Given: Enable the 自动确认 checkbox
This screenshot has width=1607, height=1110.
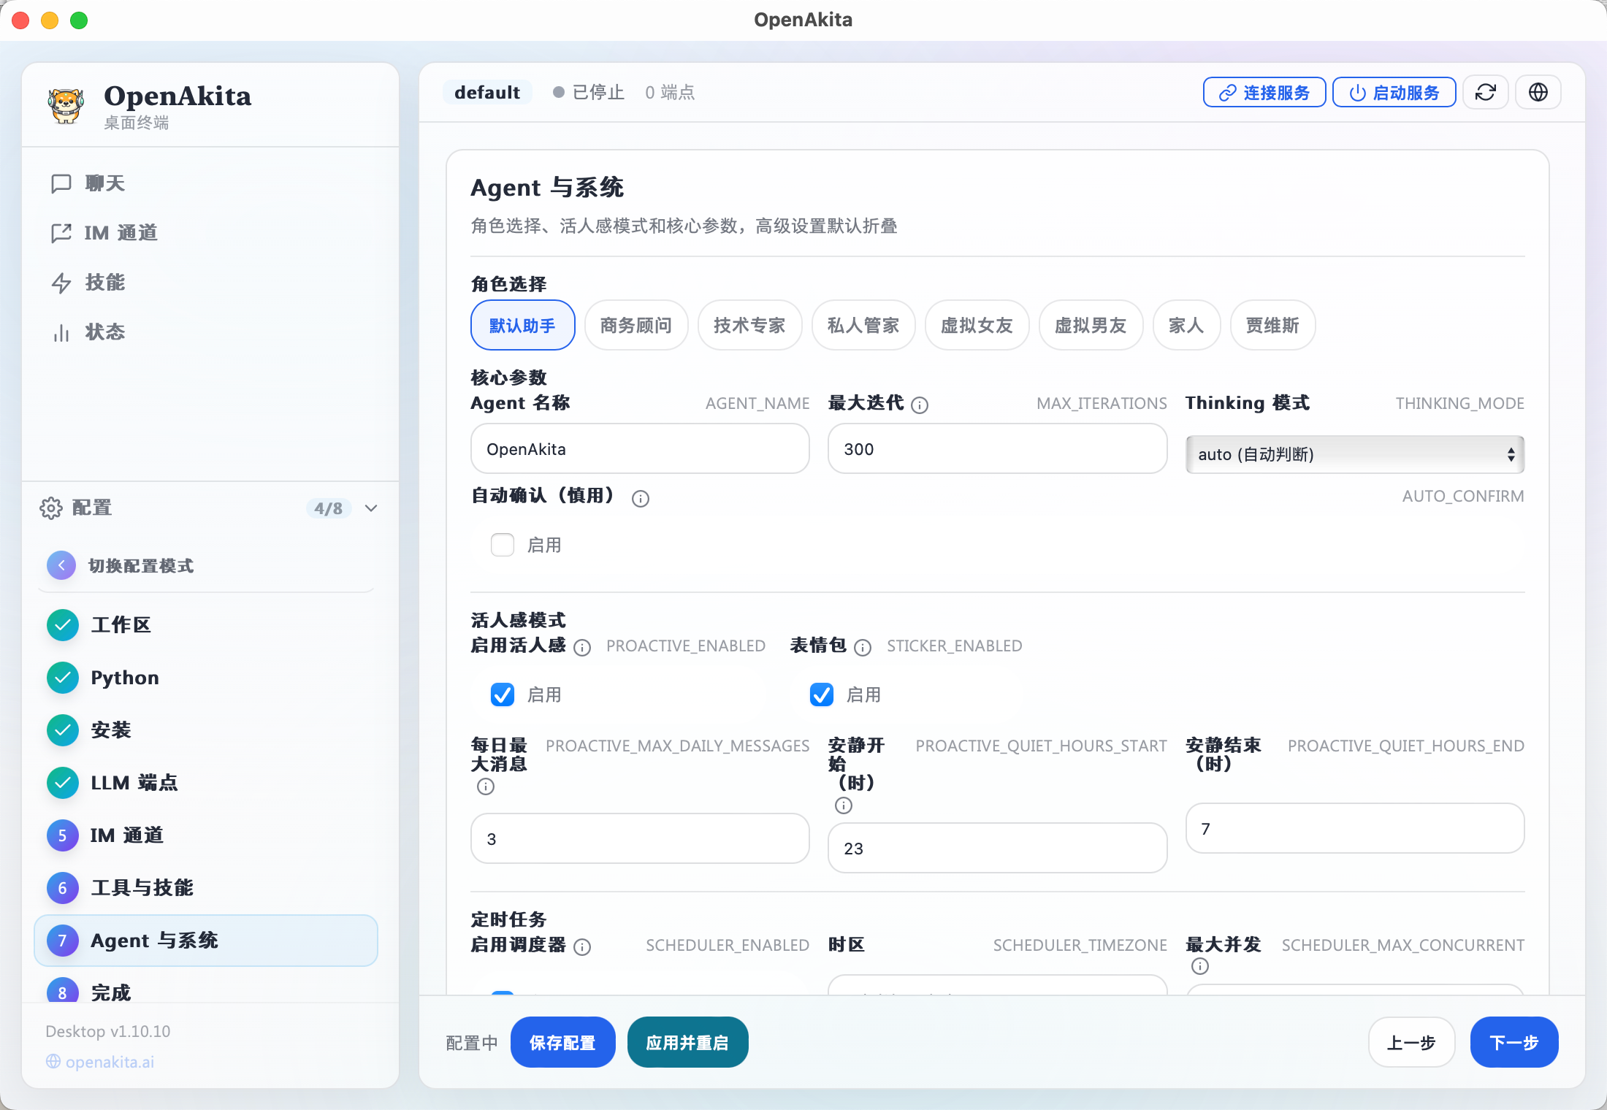Looking at the screenshot, I should click(x=502, y=545).
